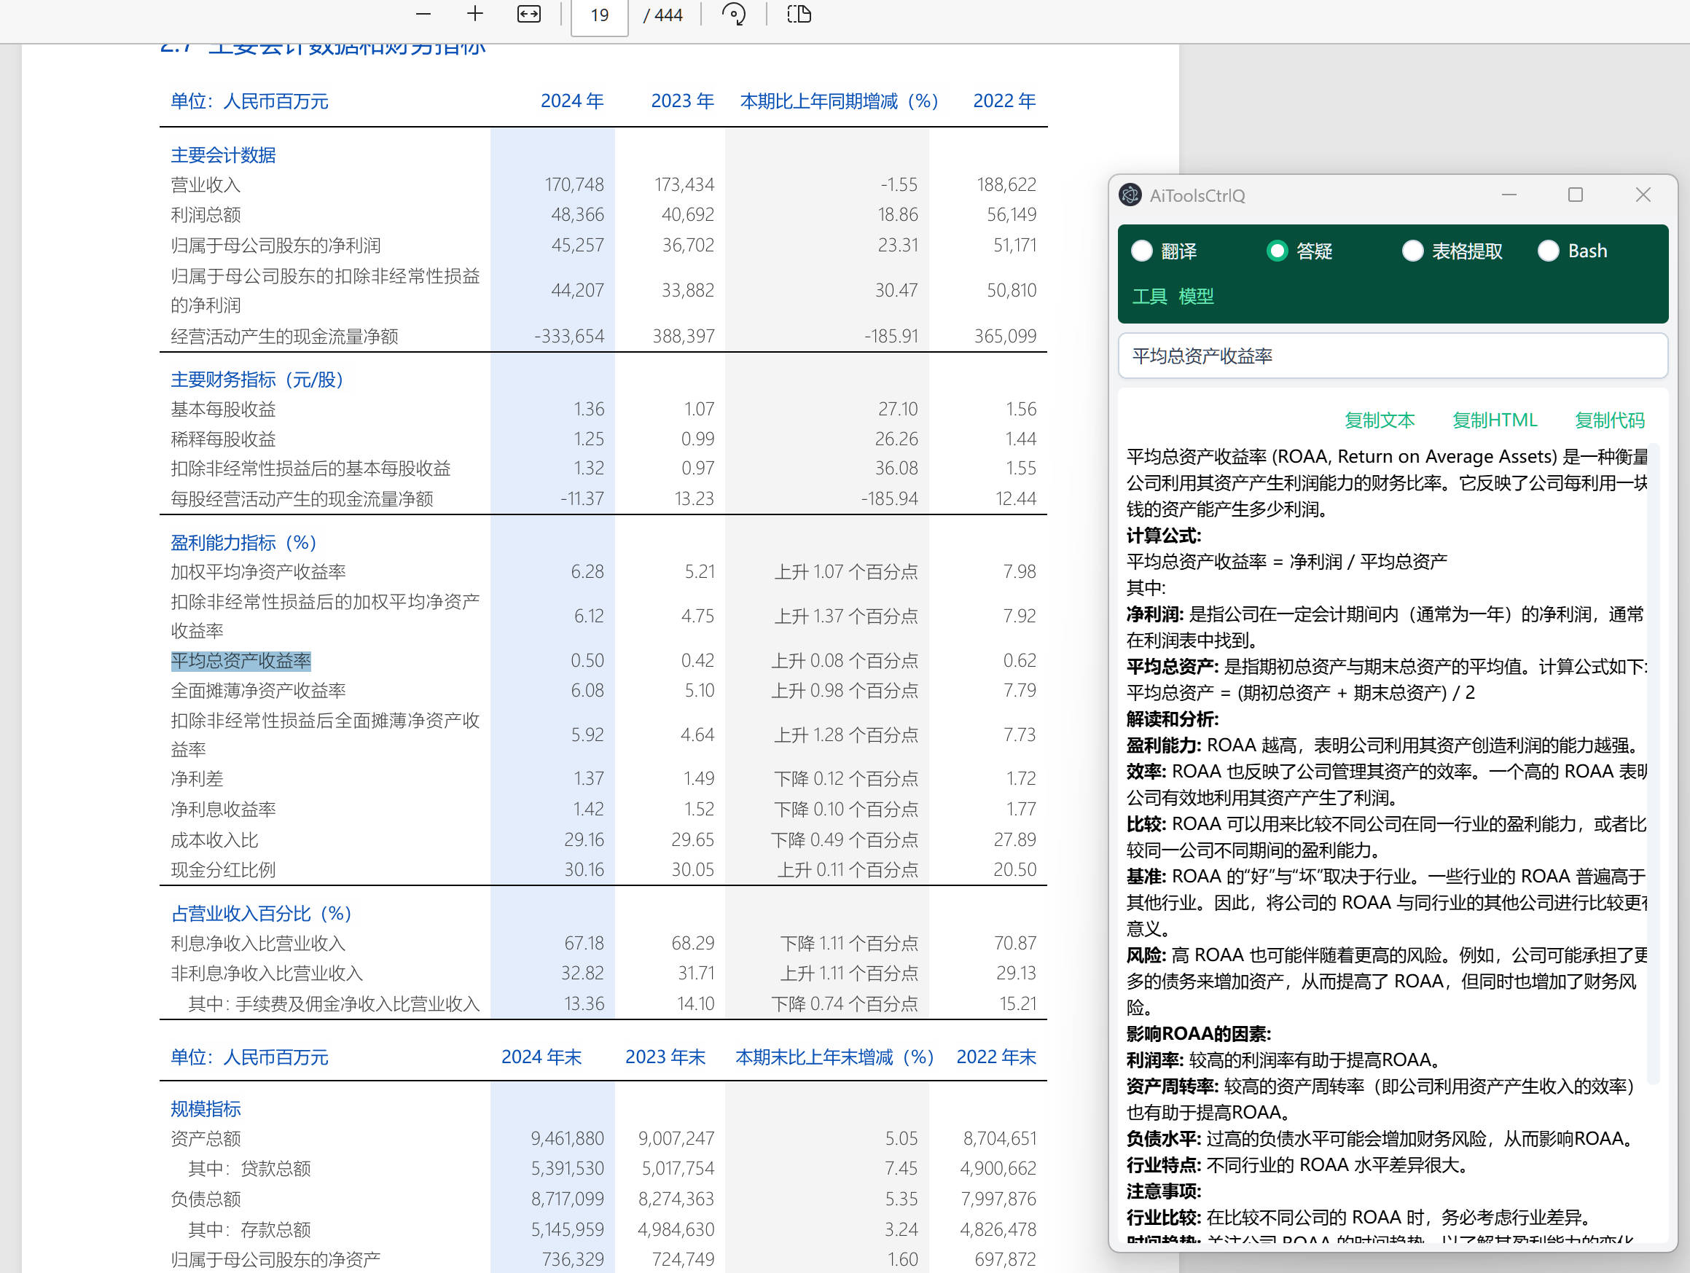Zoom out the PDF with the minus icon

(423, 14)
